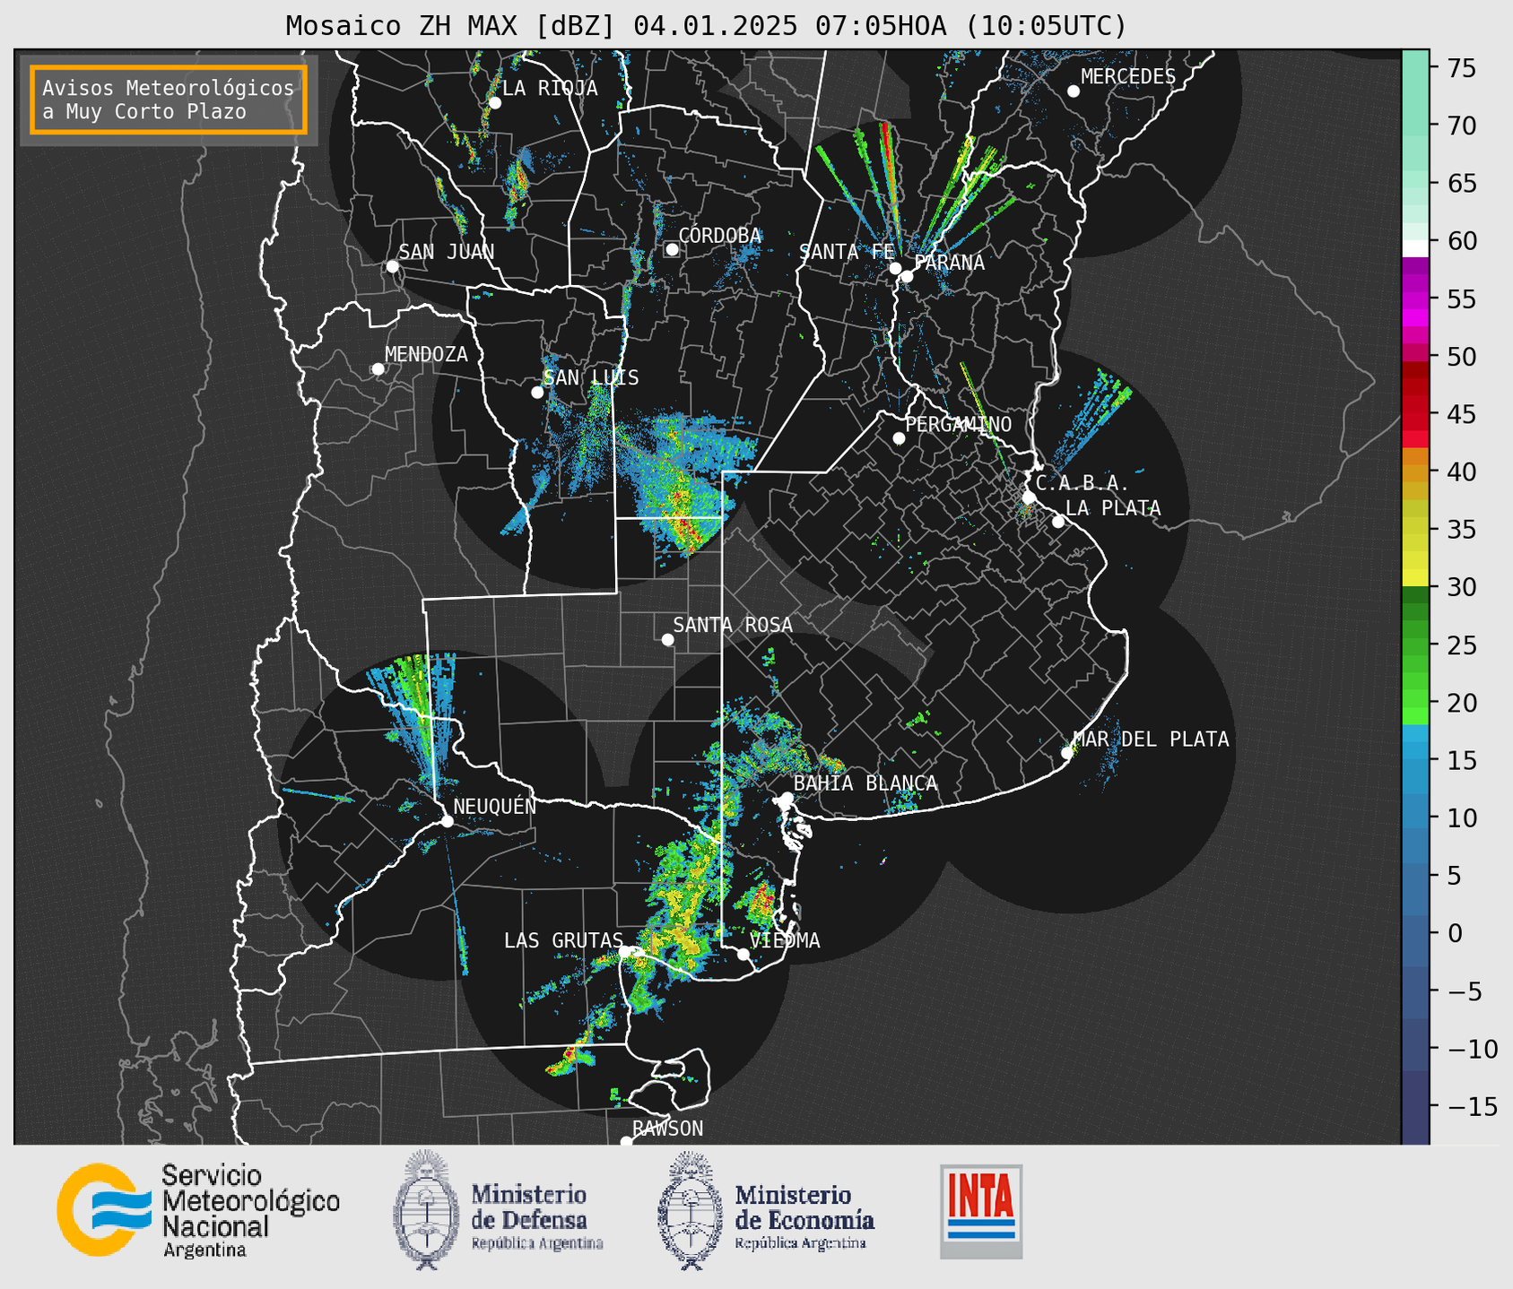
Task: Click the INTA logo
Action: [981, 1211]
